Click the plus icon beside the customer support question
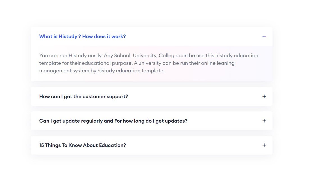This screenshot has width=318, height=184. 264,96
